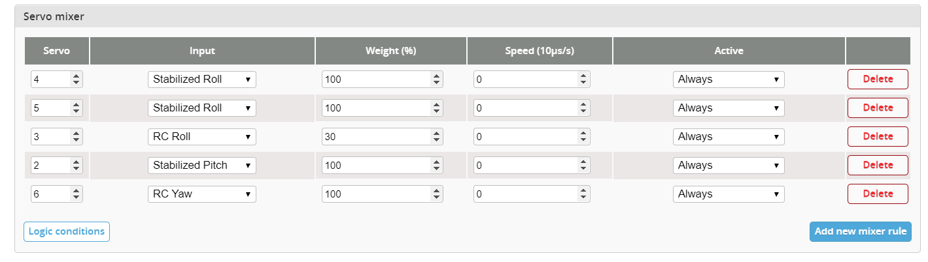Open Active dropdown for Servo 2 row
928x262 pixels.
pos(728,166)
